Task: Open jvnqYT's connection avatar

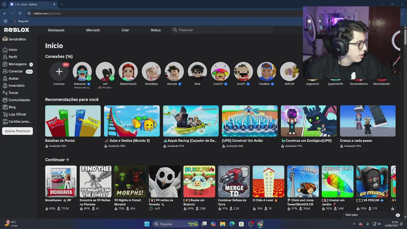Action: (x=244, y=71)
